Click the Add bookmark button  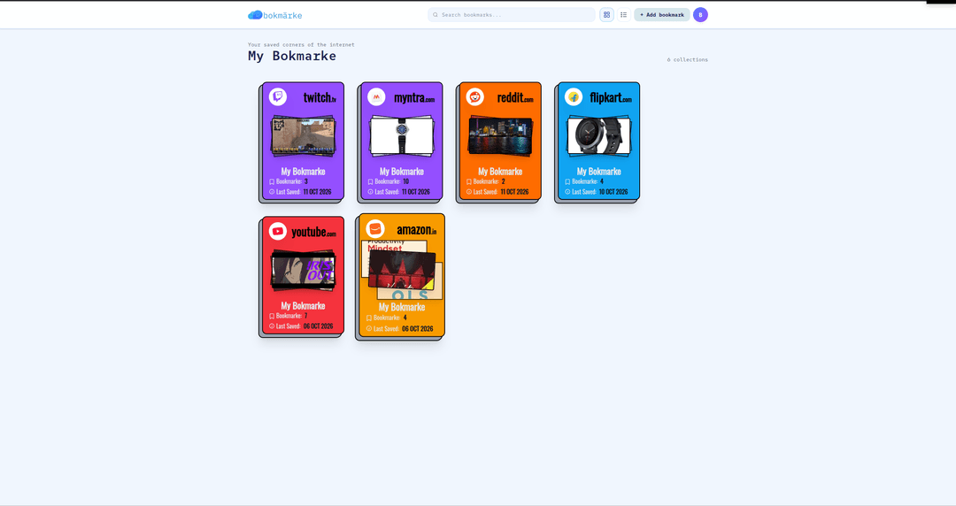[x=662, y=15]
